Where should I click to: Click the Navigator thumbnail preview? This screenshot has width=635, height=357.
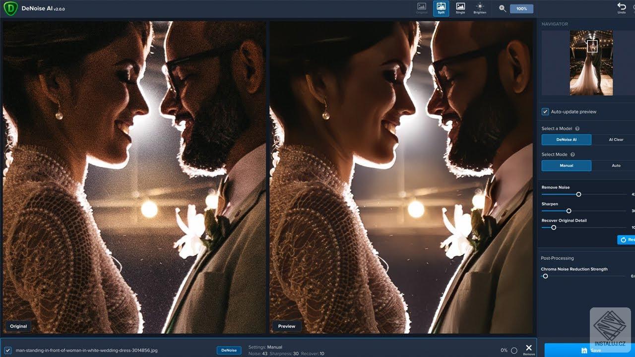591,63
